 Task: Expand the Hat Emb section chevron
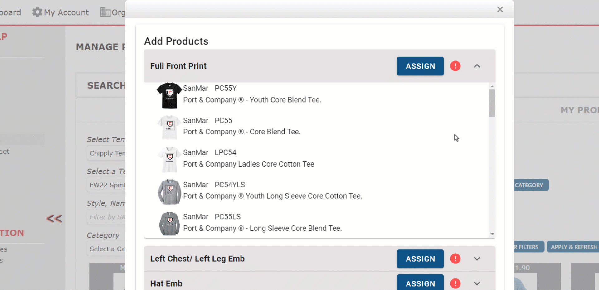(477, 283)
